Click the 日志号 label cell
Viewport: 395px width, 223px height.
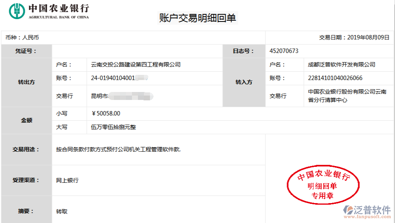click(x=244, y=51)
